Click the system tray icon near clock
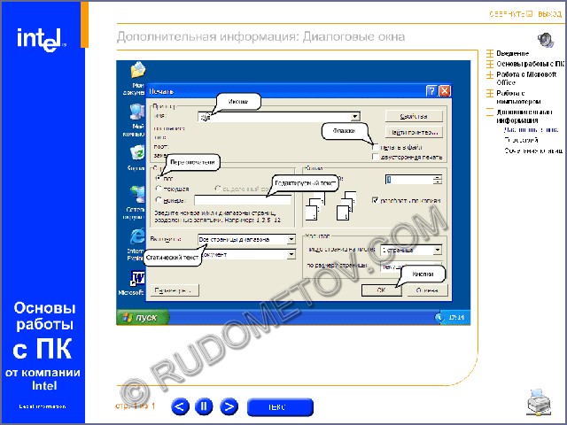This screenshot has height=425, width=567. click(439, 318)
